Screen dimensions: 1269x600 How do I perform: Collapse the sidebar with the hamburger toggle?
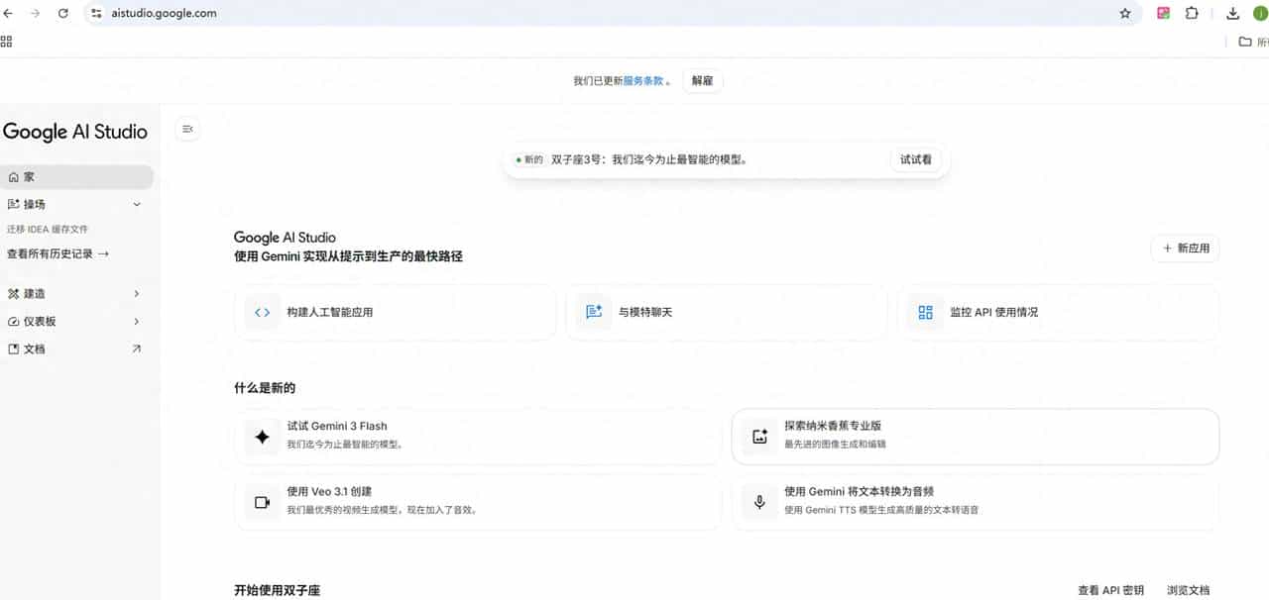[187, 129]
